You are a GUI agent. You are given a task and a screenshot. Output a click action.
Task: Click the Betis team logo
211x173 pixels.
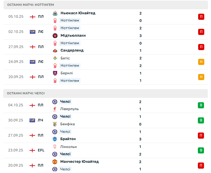click(55, 58)
